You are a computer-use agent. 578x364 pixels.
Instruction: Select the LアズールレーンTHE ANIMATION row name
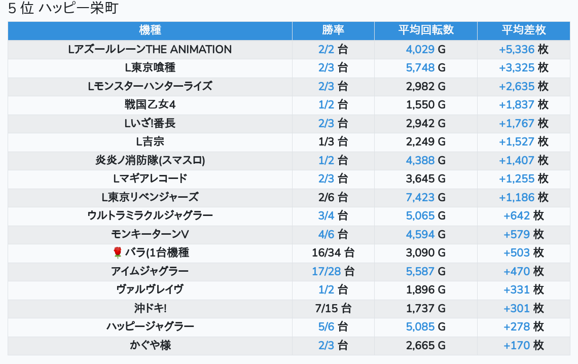150,50
